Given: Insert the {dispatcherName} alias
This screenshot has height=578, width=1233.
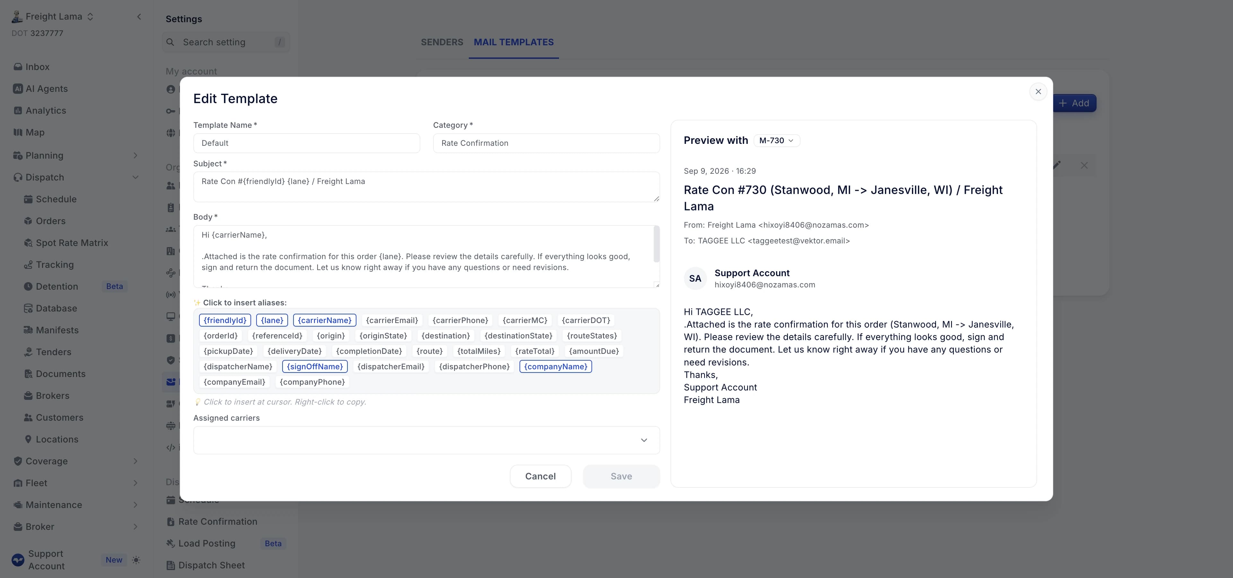Looking at the screenshot, I should point(238,367).
